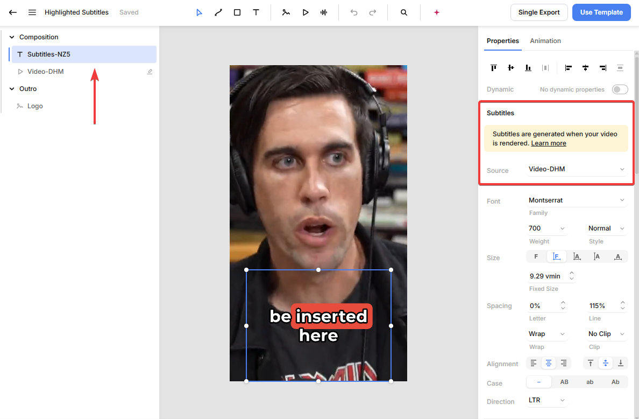Undo the last action
The image size is (639, 419).
point(354,12)
